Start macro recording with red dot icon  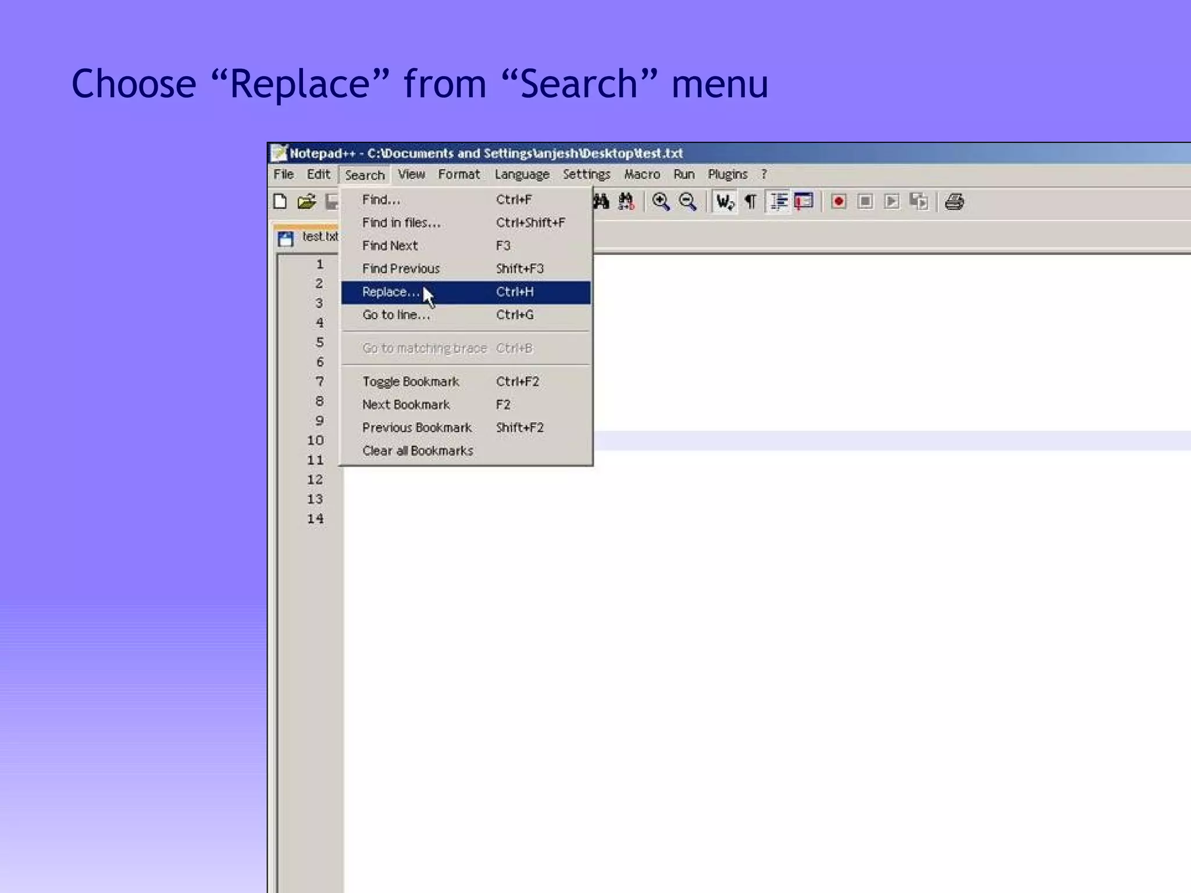click(x=839, y=202)
